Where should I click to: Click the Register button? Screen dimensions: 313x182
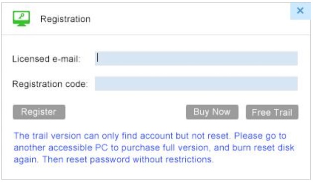click(x=39, y=112)
